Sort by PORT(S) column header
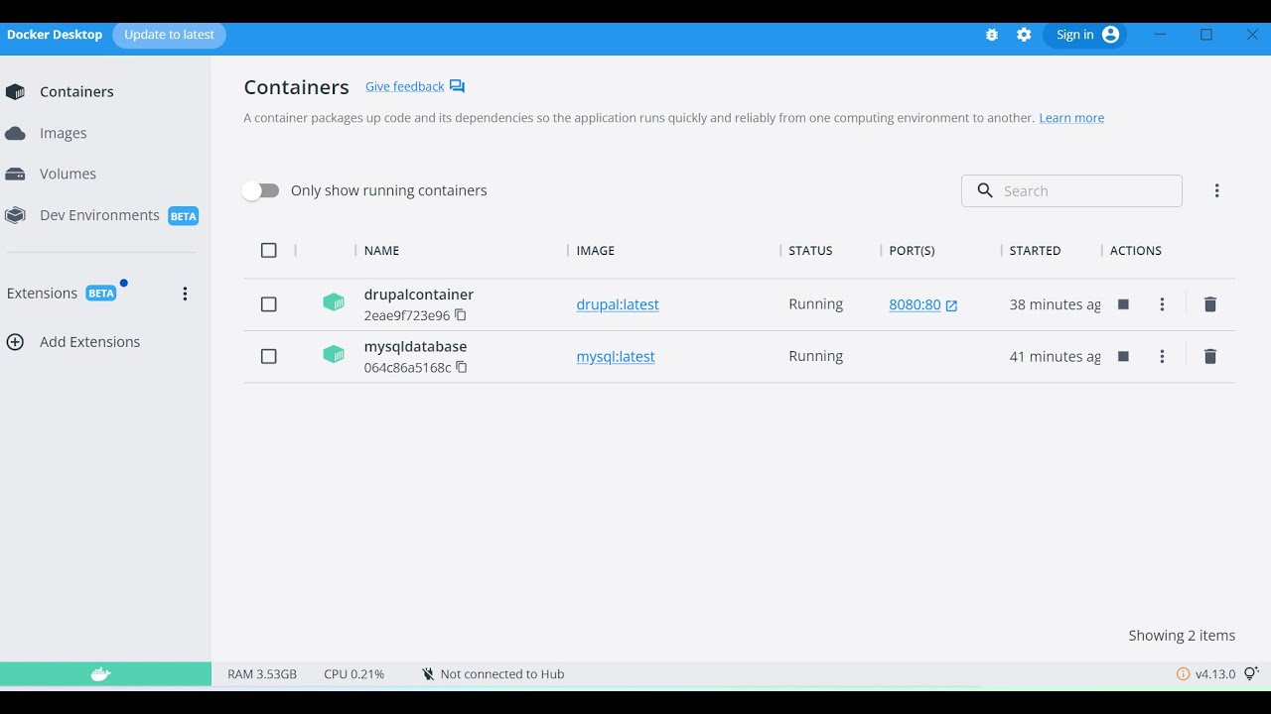The image size is (1271, 714). pyautogui.click(x=912, y=251)
